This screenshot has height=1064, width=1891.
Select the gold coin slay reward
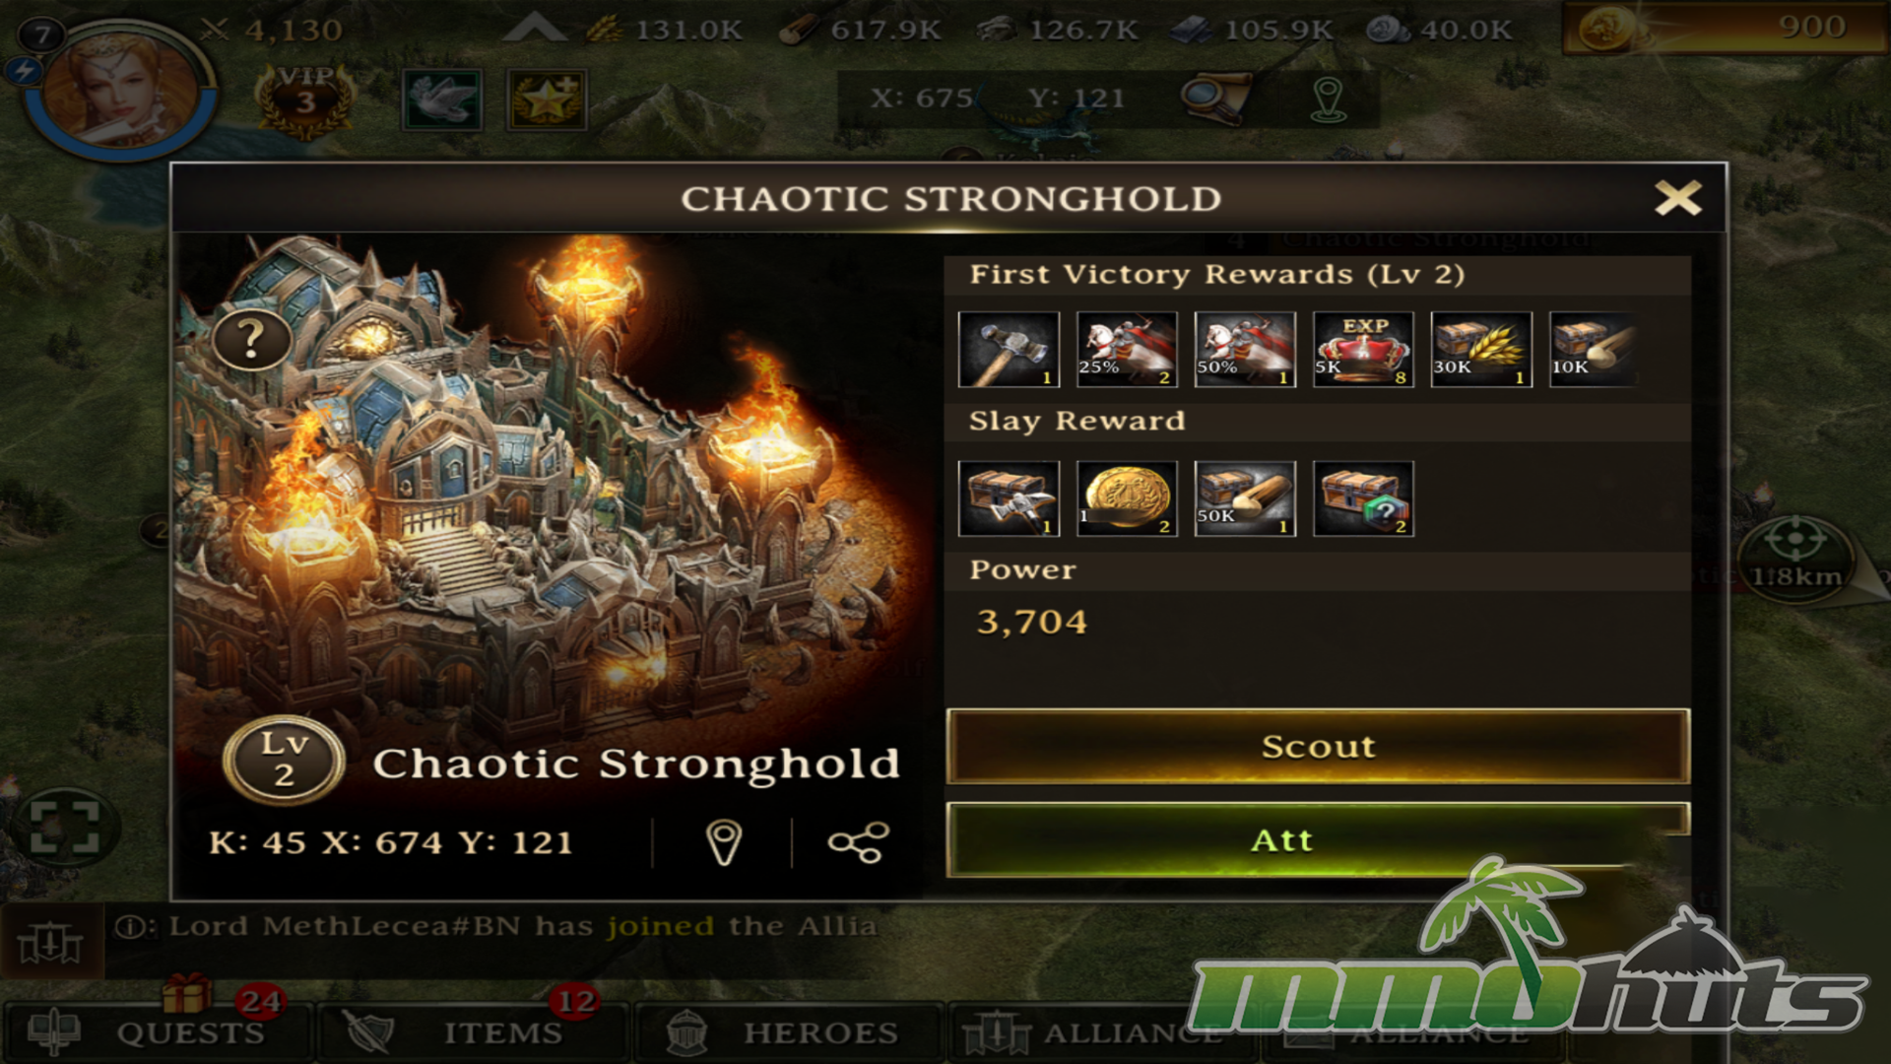1127,499
